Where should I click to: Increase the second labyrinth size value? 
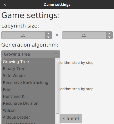[x=109, y=33]
